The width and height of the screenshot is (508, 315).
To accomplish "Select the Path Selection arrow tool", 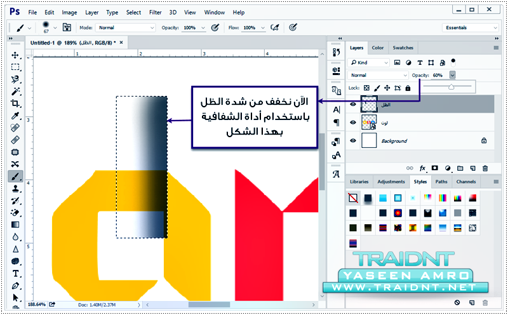I will click(x=15, y=297).
